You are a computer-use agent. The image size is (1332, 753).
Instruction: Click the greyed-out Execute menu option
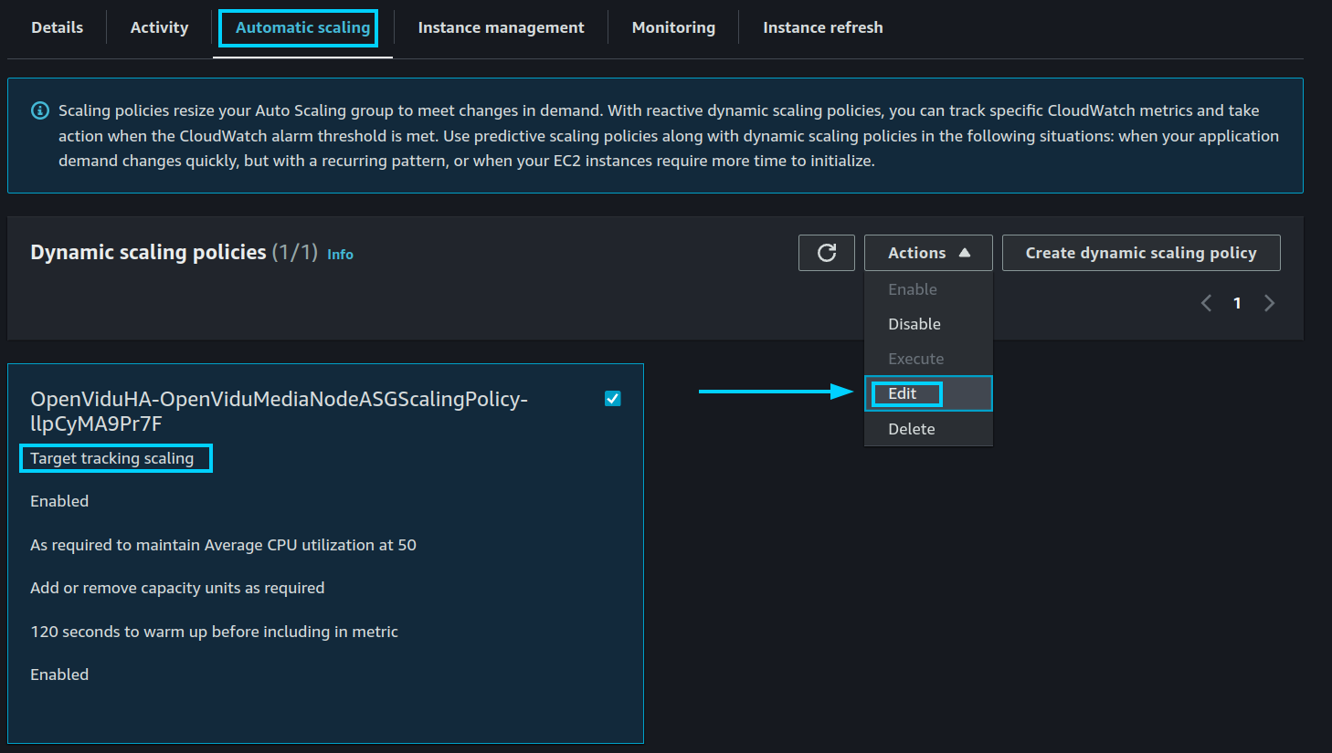click(x=915, y=359)
